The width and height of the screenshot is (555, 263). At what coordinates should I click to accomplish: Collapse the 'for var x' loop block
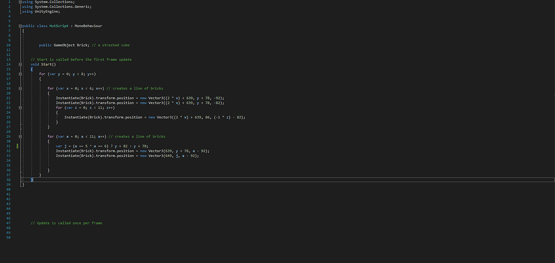pyautogui.click(x=20, y=88)
